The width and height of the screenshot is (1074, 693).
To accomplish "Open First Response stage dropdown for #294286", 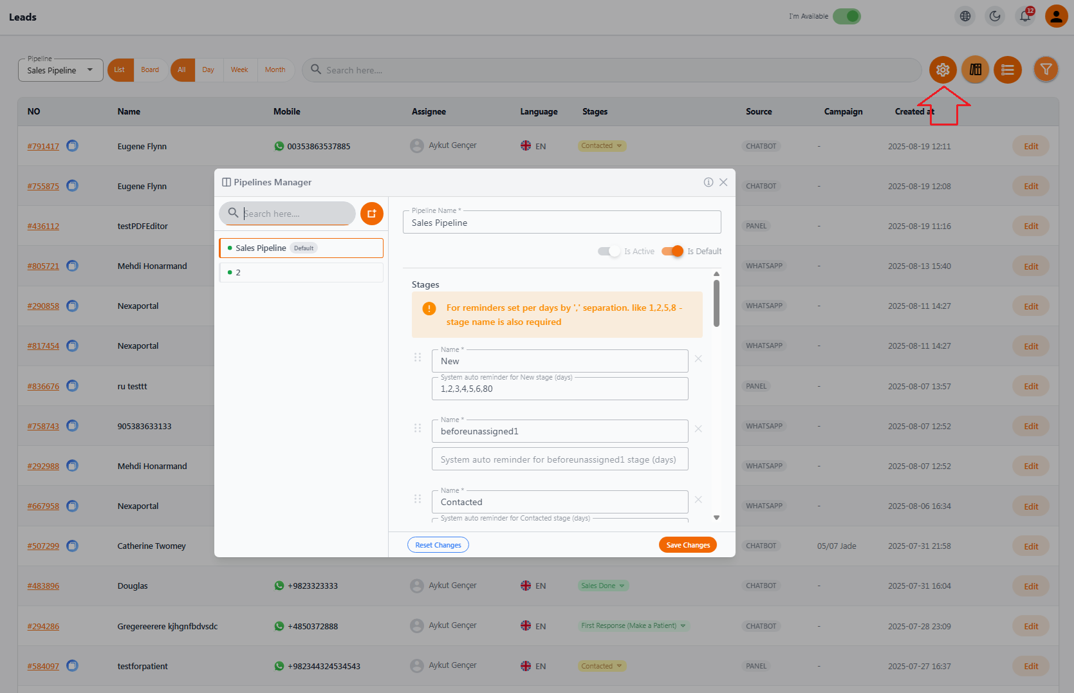I will 633,625.
